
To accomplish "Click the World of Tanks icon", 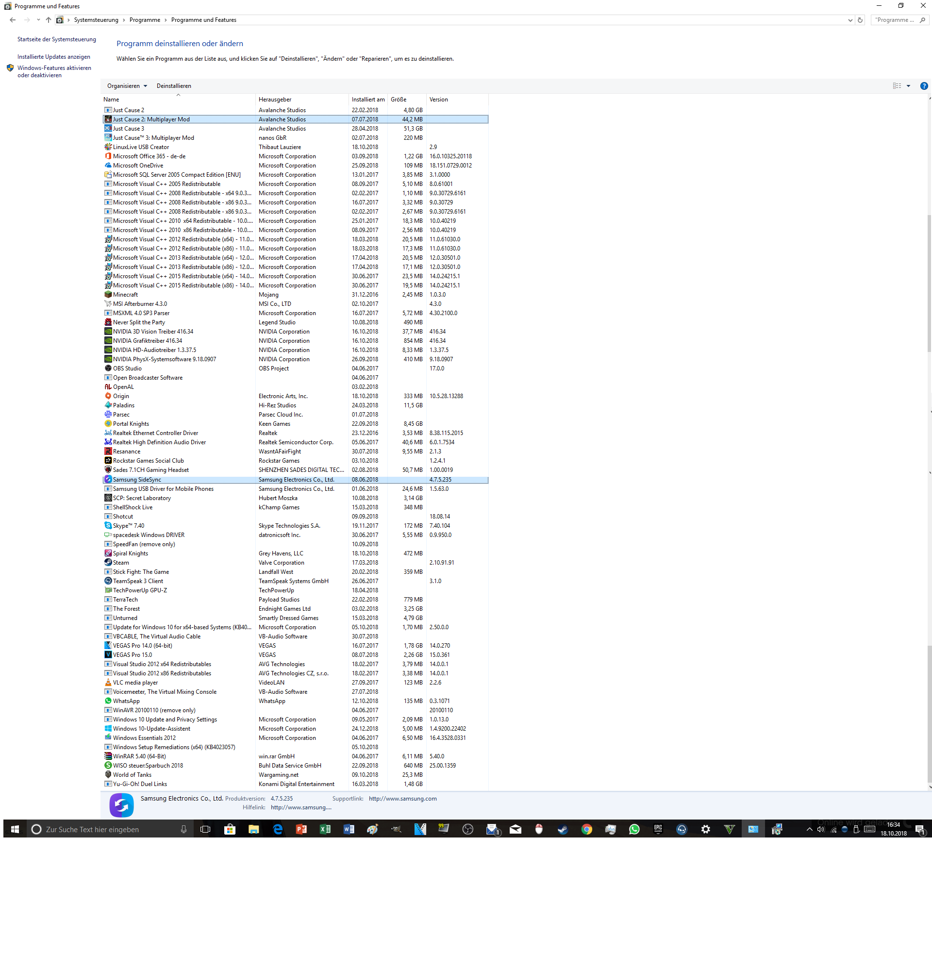I will [108, 775].
